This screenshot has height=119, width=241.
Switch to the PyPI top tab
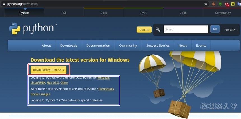tap(143, 13)
